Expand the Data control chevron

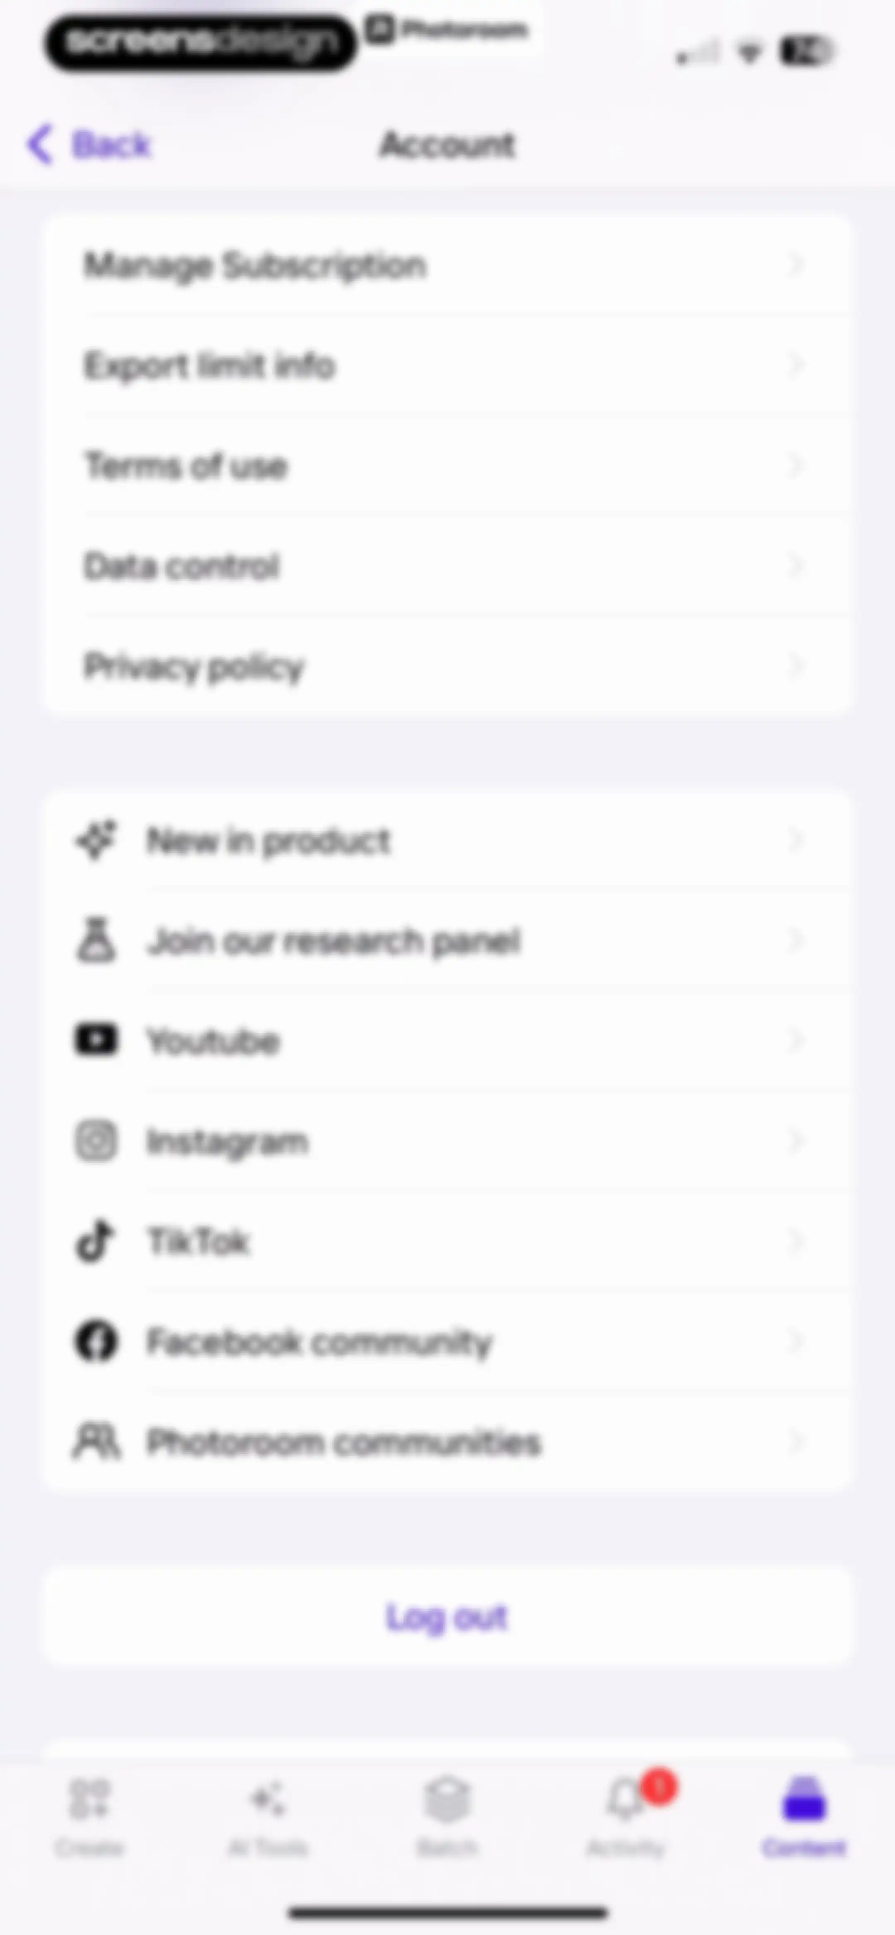pyautogui.click(x=796, y=565)
